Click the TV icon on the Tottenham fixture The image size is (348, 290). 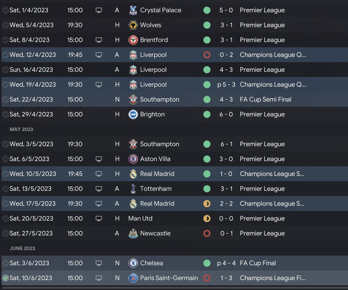[x=99, y=189]
